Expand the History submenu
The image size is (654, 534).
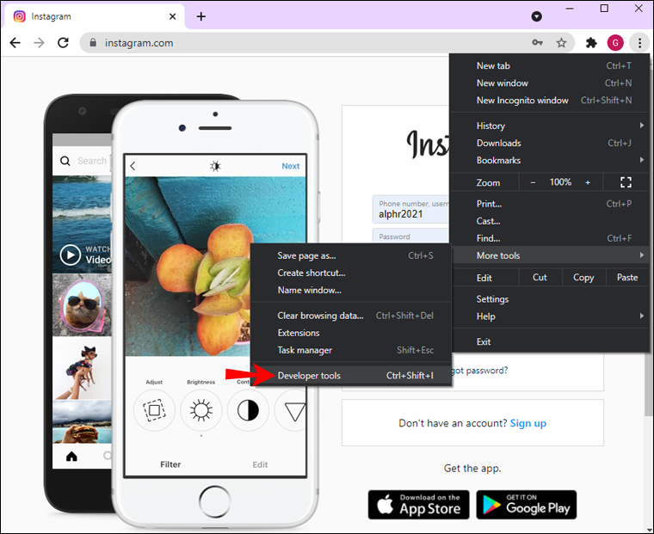tap(549, 126)
